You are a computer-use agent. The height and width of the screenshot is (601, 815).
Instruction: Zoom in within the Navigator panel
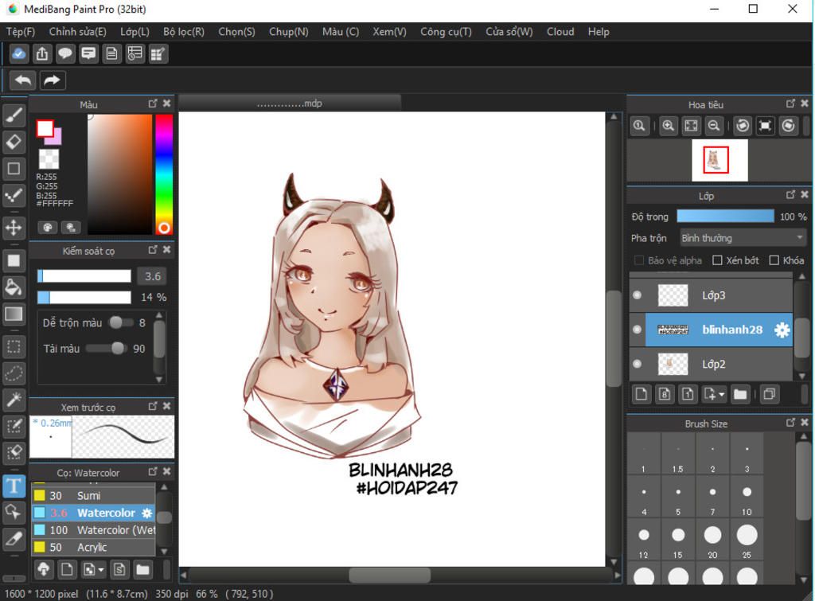[669, 126]
